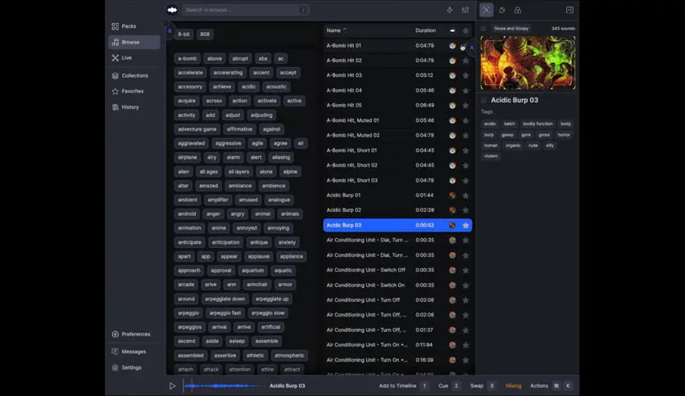Viewport: 685px width, 396px height.
Task: Click the Messages icon in the sidebar
Action: tap(116, 352)
